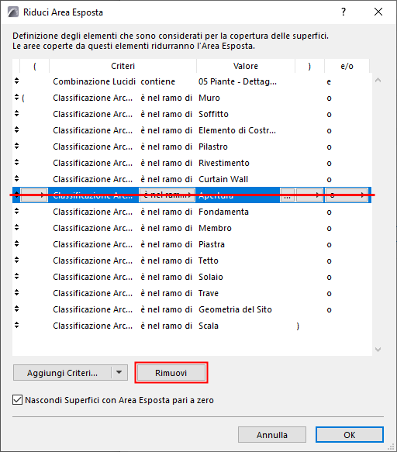Click the reorder handle of Combinazione Lucidi row
This screenshot has width=397, height=452.
[x=17, y=81]
